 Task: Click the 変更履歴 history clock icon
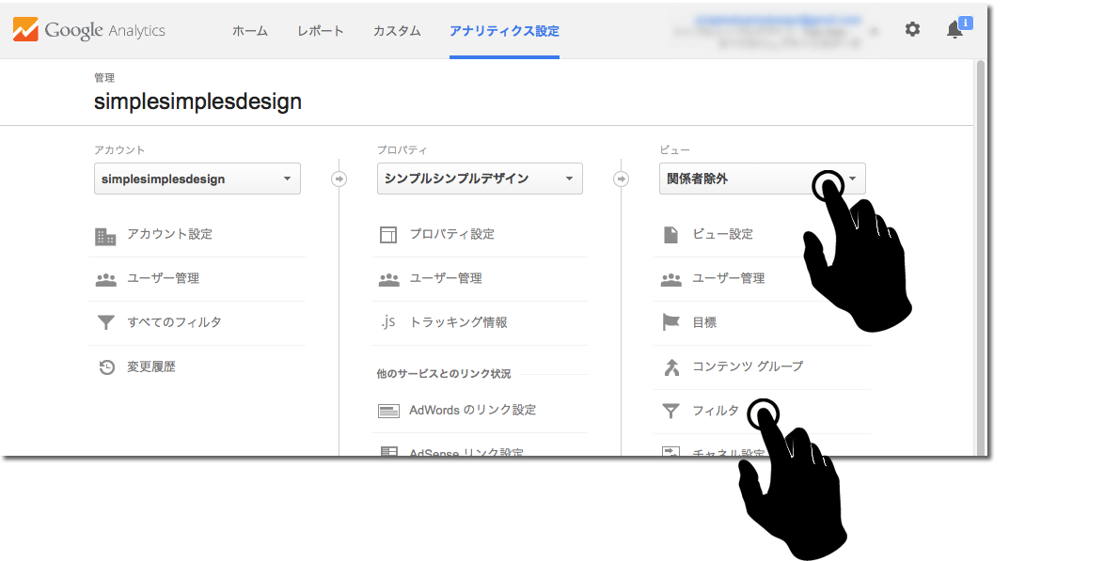[106, 367]
